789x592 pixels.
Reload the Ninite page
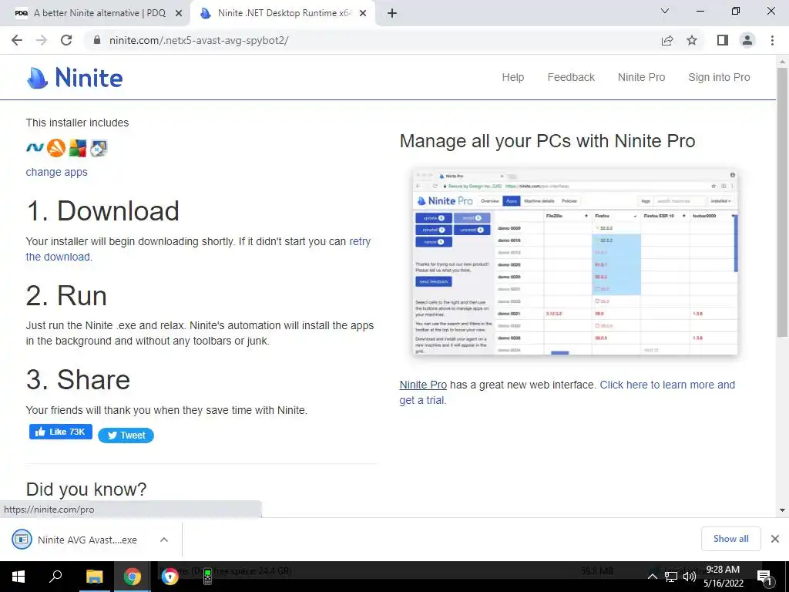click(66, 40)
